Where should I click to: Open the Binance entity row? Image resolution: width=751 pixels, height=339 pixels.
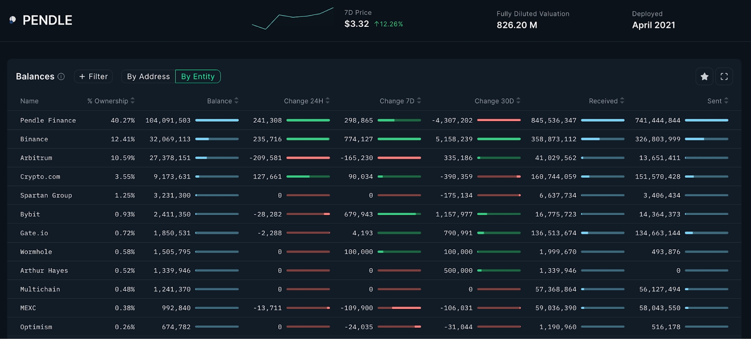point(34,139)
